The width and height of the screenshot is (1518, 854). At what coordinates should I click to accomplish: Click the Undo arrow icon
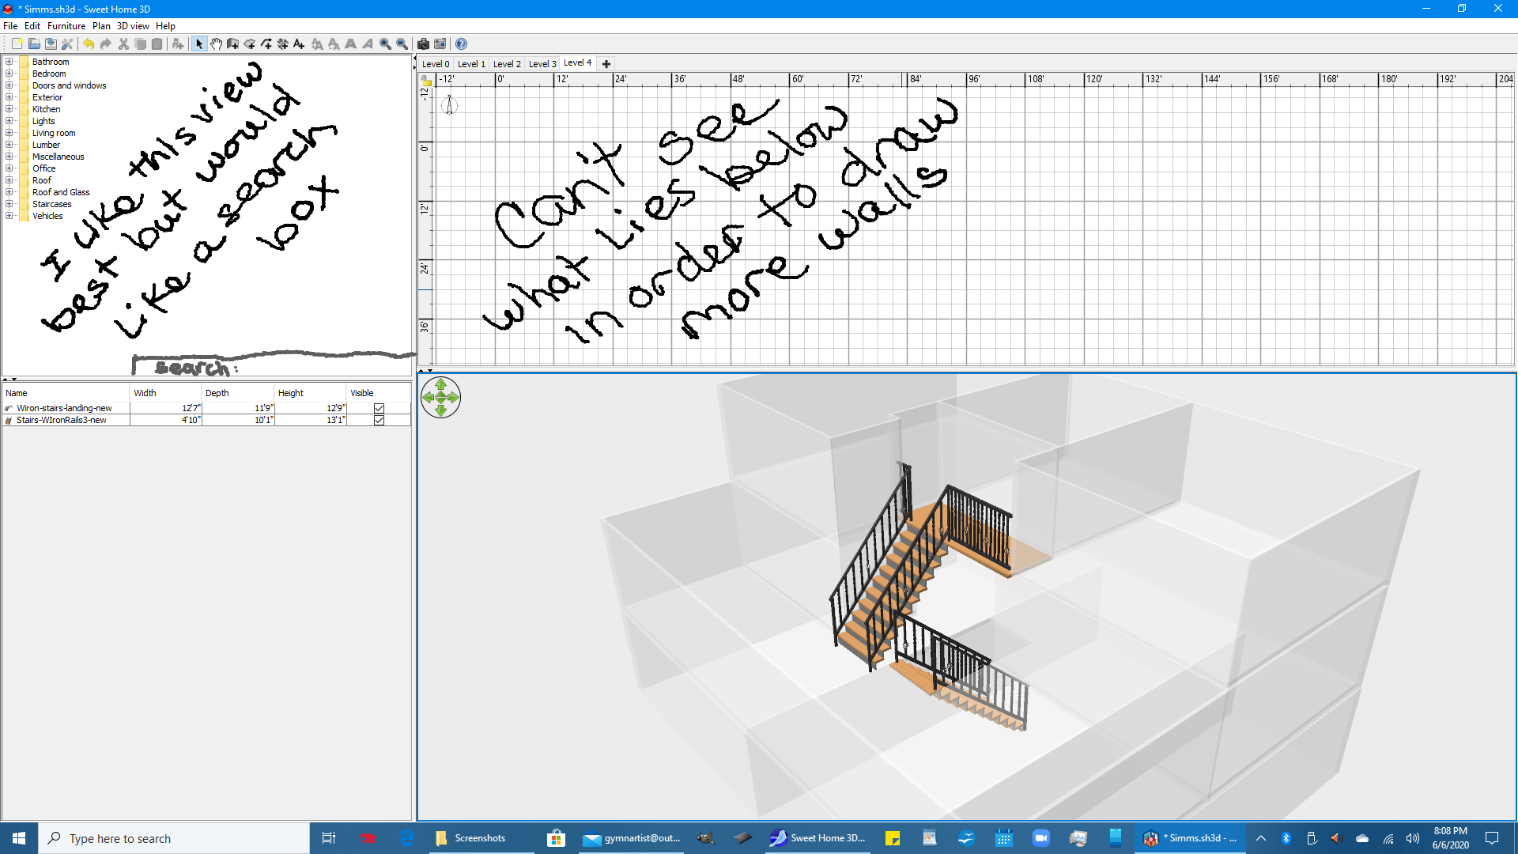click(89, 44)
